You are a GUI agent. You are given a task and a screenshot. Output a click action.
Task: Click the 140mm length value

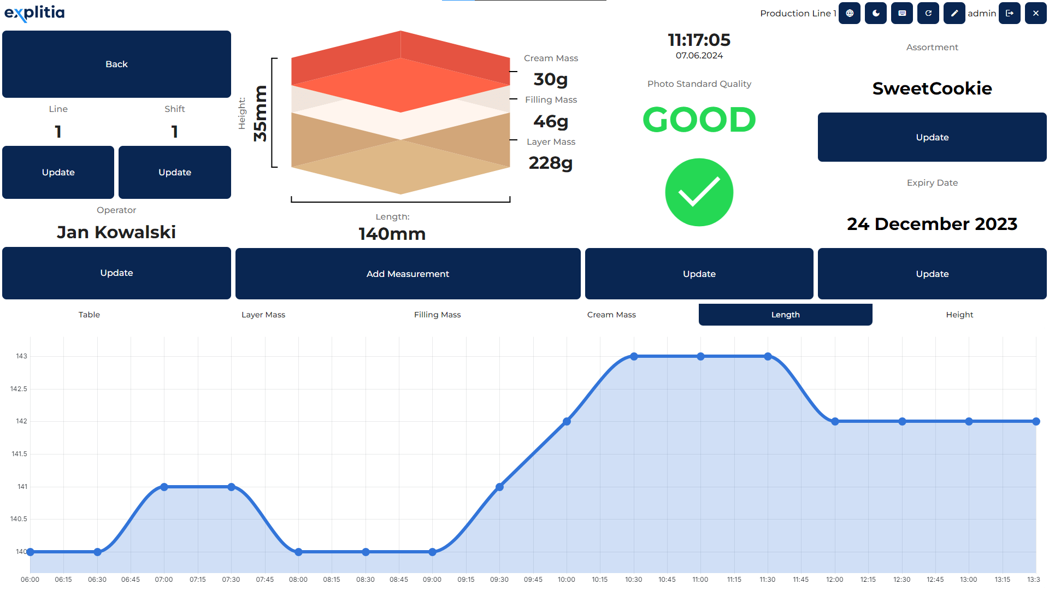(x=392, y=234)
